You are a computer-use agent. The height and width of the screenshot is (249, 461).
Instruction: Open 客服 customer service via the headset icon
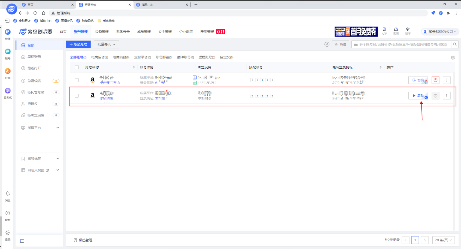pos(396,30)
